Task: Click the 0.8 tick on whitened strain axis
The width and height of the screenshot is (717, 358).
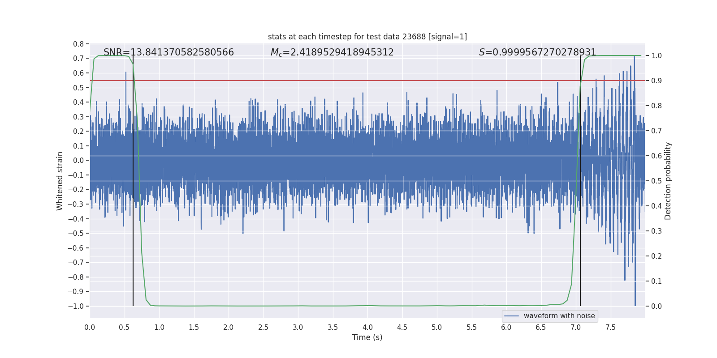Action: pyautogui.click(x=78, y=44)
